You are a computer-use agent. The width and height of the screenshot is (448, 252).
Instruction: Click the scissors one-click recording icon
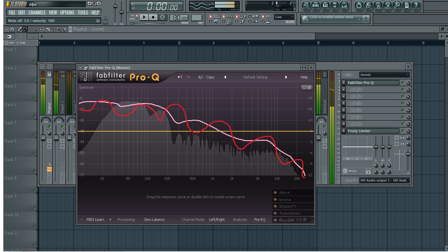[x=387, y=5]
